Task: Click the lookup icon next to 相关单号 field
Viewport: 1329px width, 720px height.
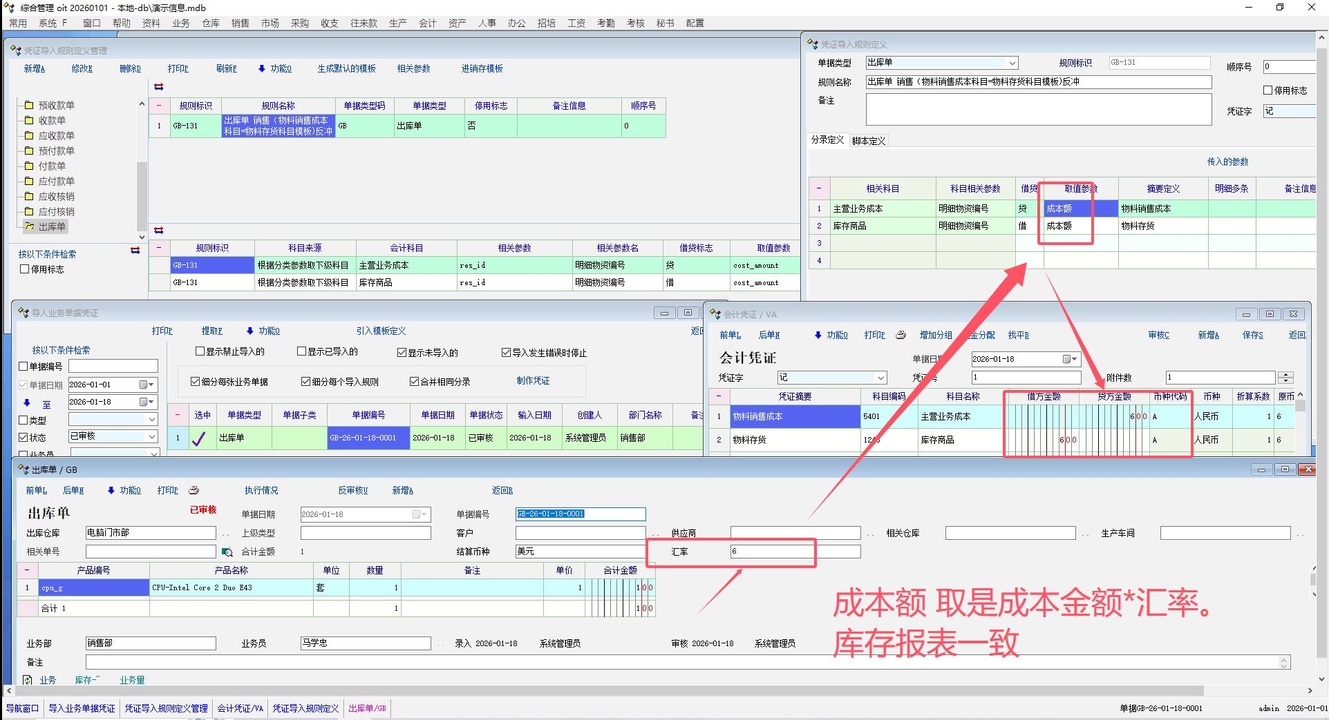Action: point(227,552)
